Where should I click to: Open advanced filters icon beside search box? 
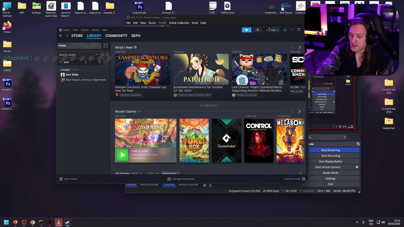point(105,62)
